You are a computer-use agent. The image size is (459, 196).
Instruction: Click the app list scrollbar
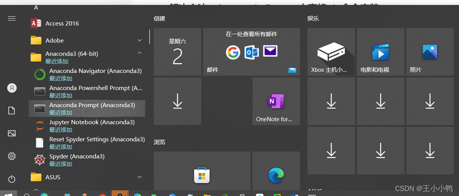pos(150,36)
